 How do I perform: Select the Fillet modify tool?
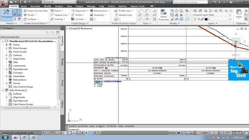(187, 19)
